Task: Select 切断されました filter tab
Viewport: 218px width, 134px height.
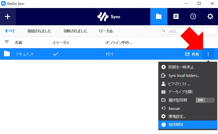Action: coord(75,31)
